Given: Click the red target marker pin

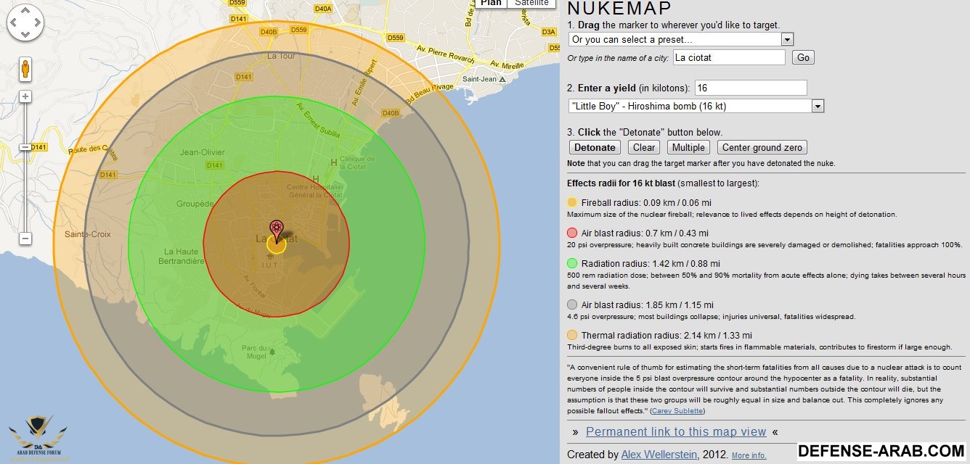Looking at the screenshot, I should (277, 231).
